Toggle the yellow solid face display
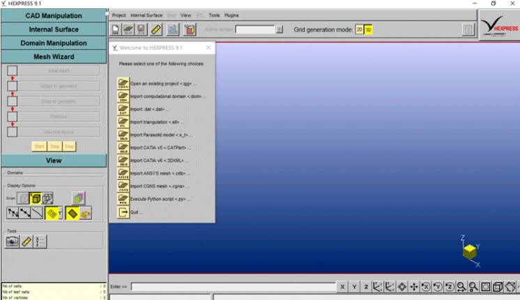This screenshot has height=300, width=520. (72, 213)
